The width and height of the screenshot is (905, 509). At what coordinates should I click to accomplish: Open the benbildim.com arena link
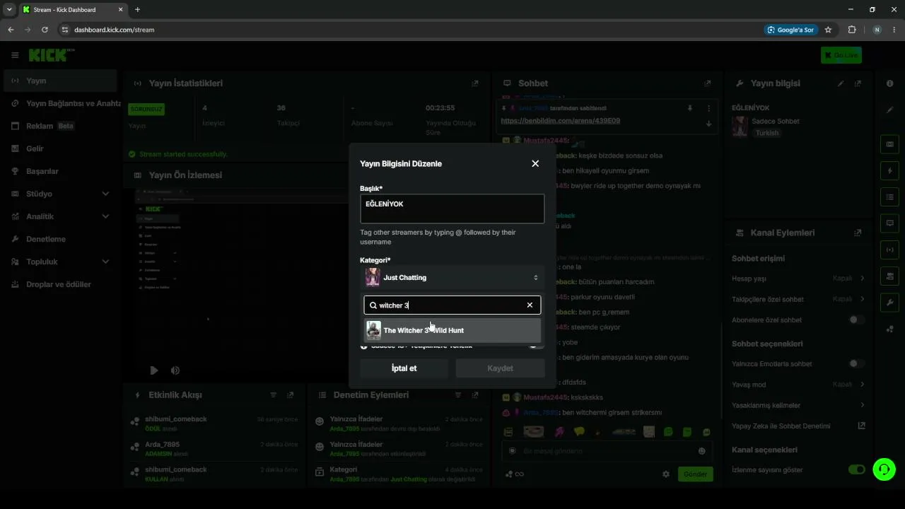560,121
